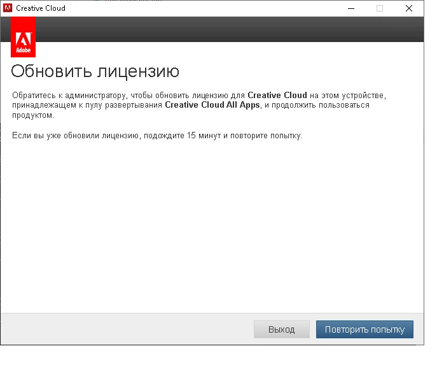The height and width of the screenshot is (381, 444).
Task: Click the heading Обновить лицензию
Action: [95, 71]
